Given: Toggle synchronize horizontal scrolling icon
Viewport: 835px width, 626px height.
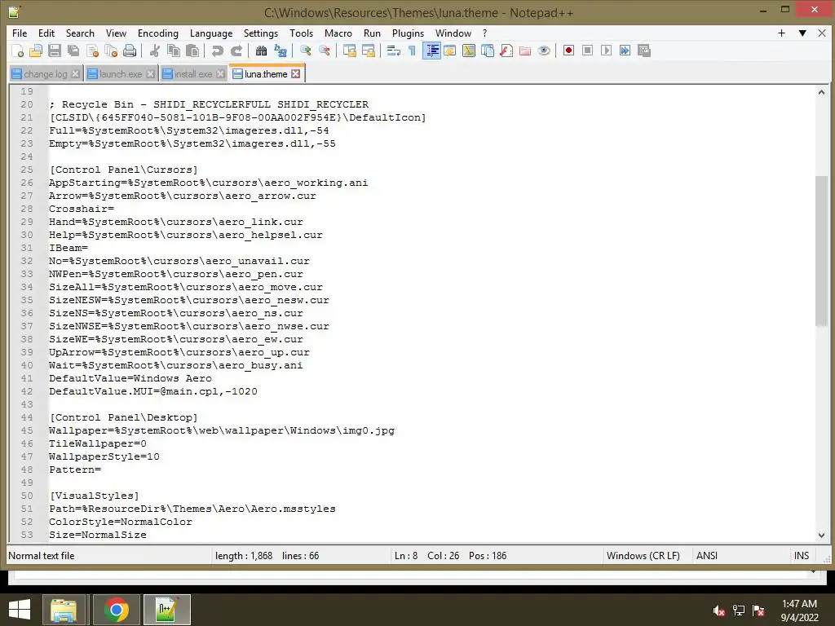Looking at the screenshot, I should (x=368, y=51).
